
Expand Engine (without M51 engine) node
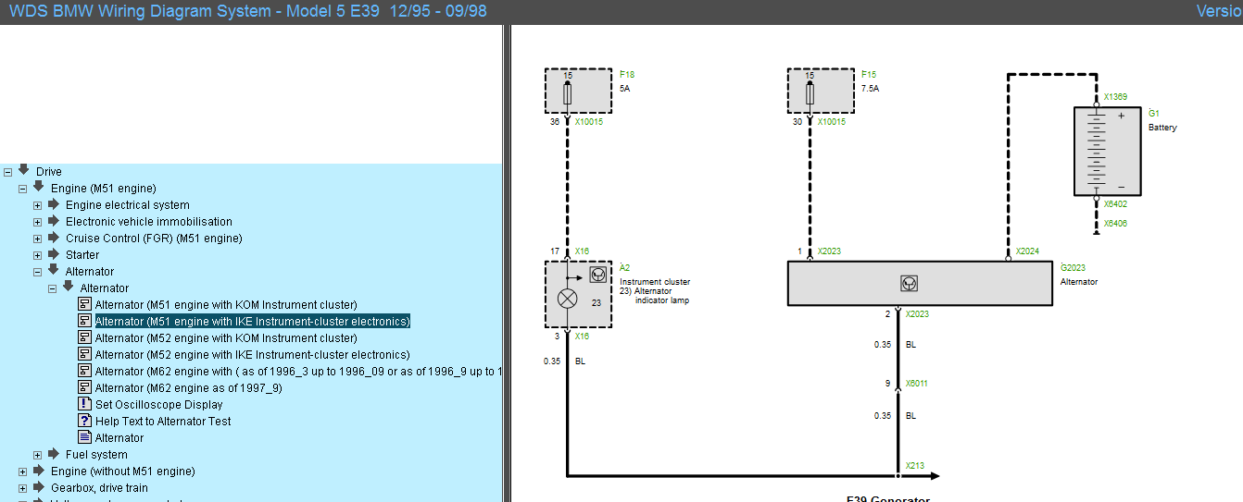click(22, 471)
